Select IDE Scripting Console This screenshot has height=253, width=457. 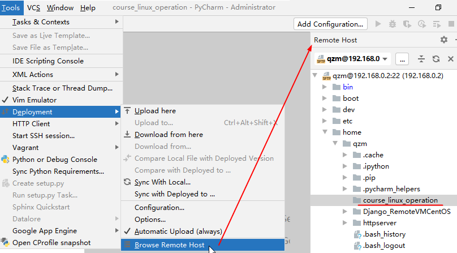coord(61,61)
